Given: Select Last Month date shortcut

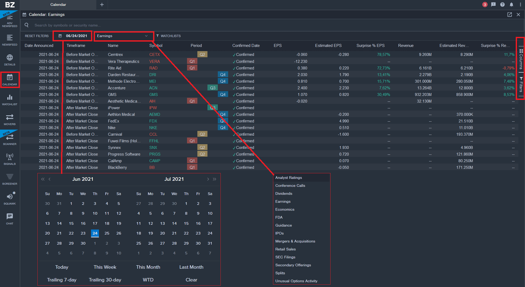Looking at the screenshot, I should click(x=191, y=267).
